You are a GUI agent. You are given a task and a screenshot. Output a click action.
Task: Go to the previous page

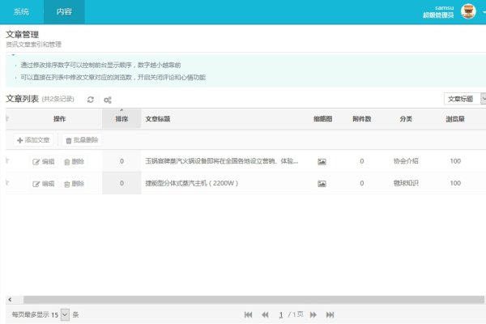coord(265,315)
